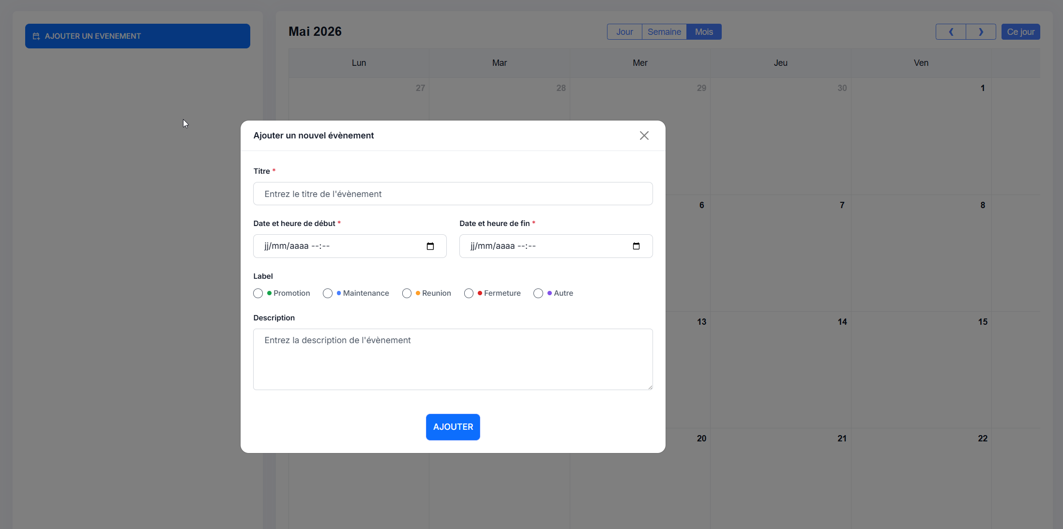Switch to the Semaine view
The image size is (1063, 529).
point(664,32)
